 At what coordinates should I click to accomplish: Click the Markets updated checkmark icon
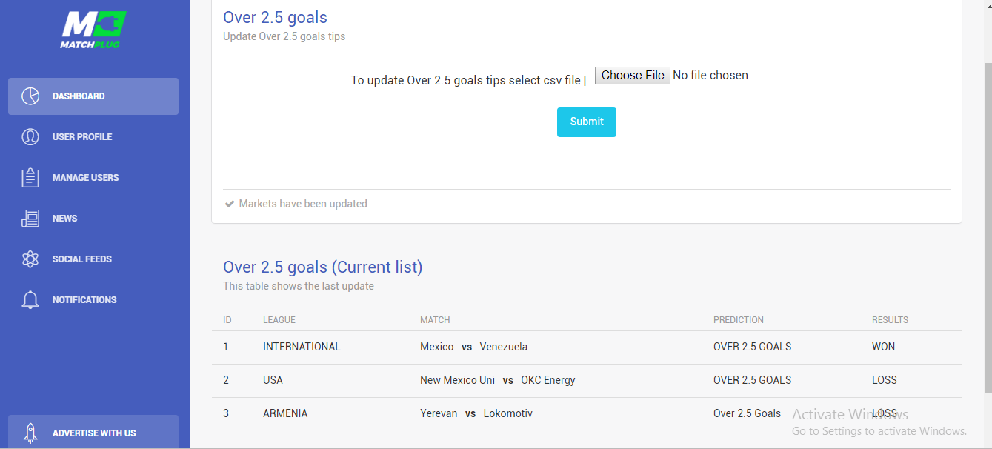coord(230,204)
